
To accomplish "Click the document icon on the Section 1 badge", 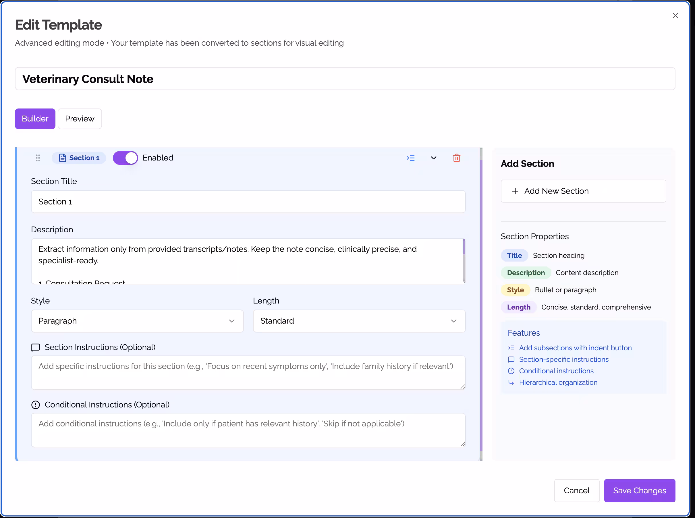I will [x=62, y=158].
